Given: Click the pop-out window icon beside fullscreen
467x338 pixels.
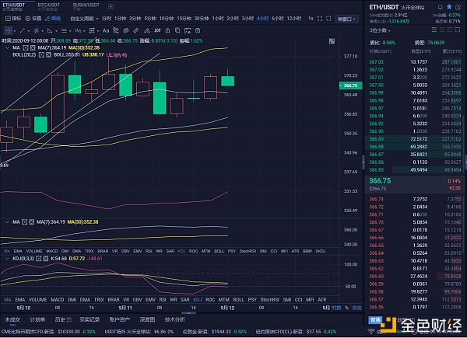Looking at the screenshot, I should pyautogui.click(x=328, y=19).
